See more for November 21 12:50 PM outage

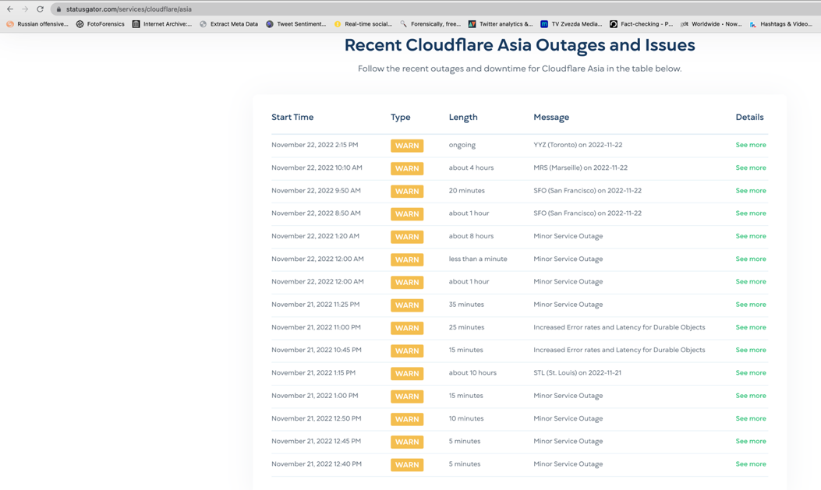click(751, 418)
